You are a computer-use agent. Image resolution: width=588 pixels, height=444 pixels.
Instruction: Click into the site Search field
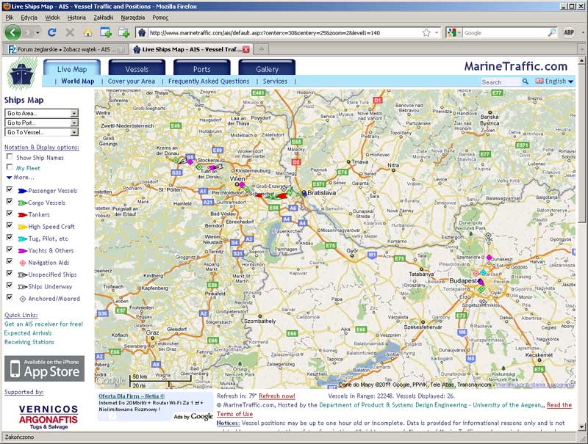[x=501, y=81]
